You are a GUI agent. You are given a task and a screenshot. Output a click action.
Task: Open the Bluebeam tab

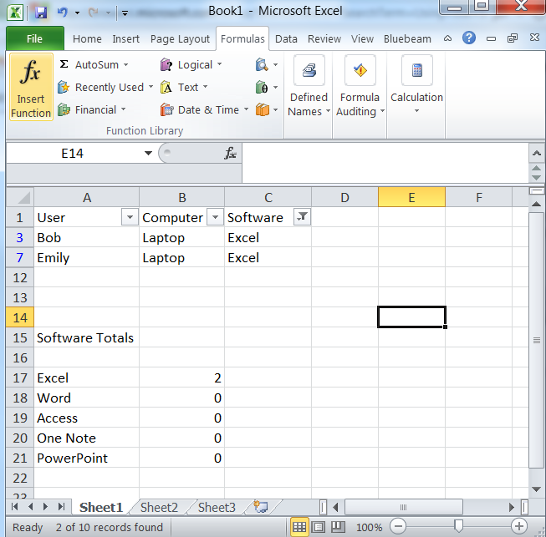(407, 38)
